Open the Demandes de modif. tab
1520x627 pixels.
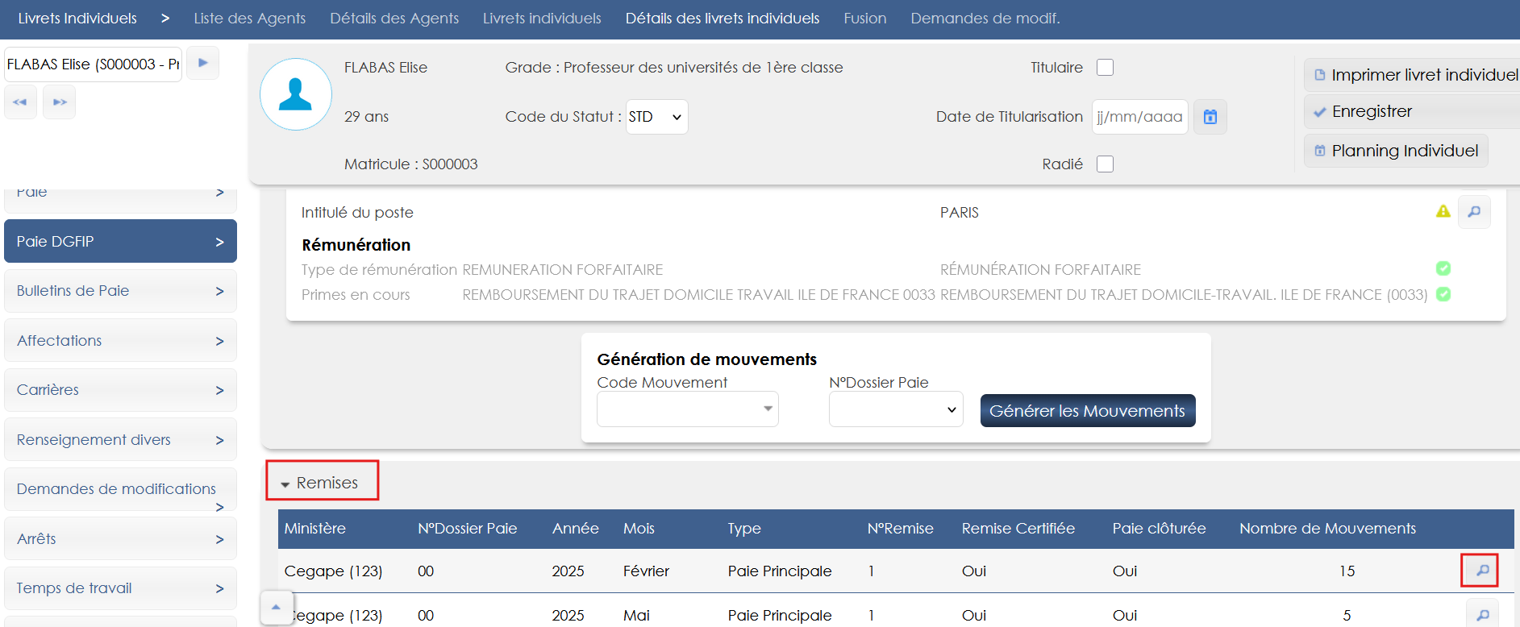pos(985,19)
